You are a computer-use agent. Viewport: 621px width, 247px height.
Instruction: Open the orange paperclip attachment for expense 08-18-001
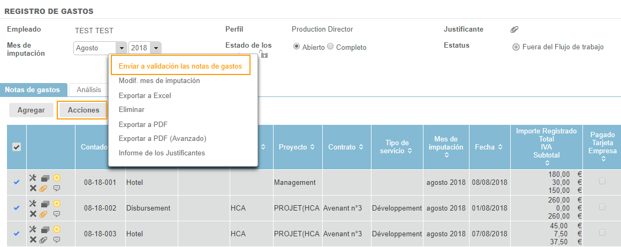pyautogui.click(x=44, y=188)
